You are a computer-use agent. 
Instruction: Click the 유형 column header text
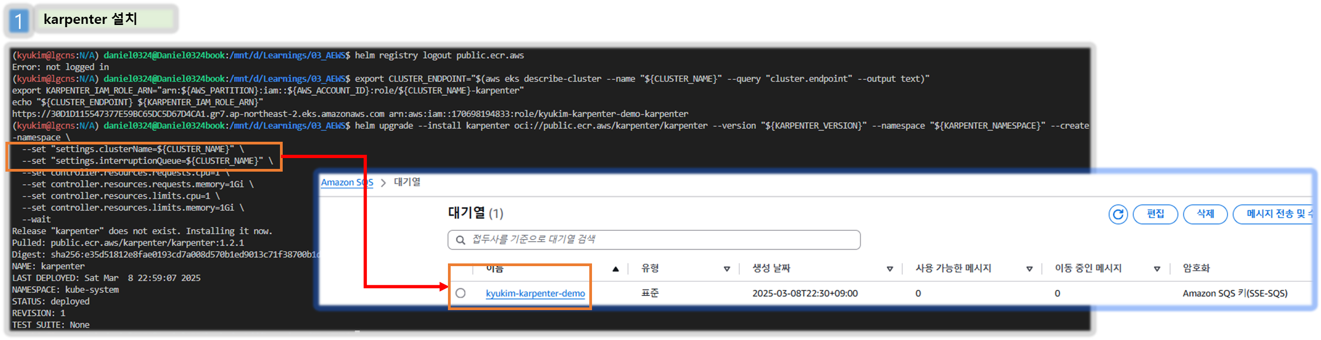pyautogui.click(x=650, y=268)
